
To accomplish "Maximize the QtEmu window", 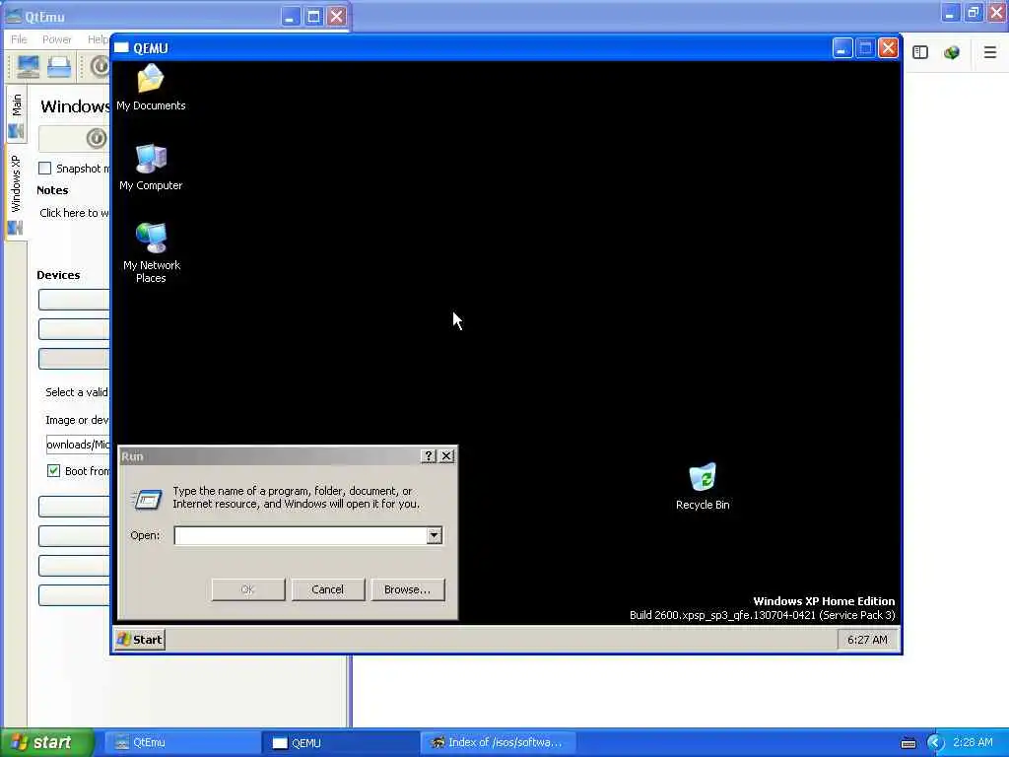I will point(313,16).
